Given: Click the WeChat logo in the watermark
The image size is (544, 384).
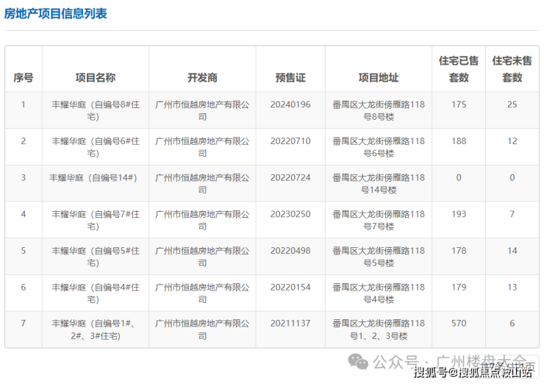Looking at the screenshot, I should tap(358, 361).
